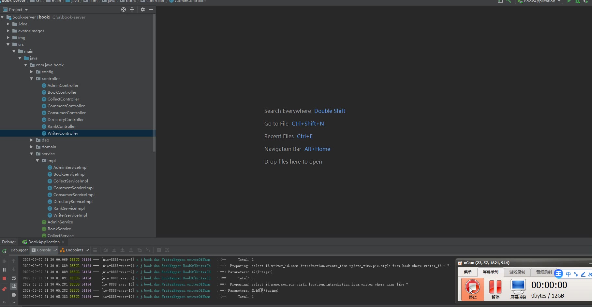
Task: Click the collapse all icon in Project panel
Action: [132, 9]
